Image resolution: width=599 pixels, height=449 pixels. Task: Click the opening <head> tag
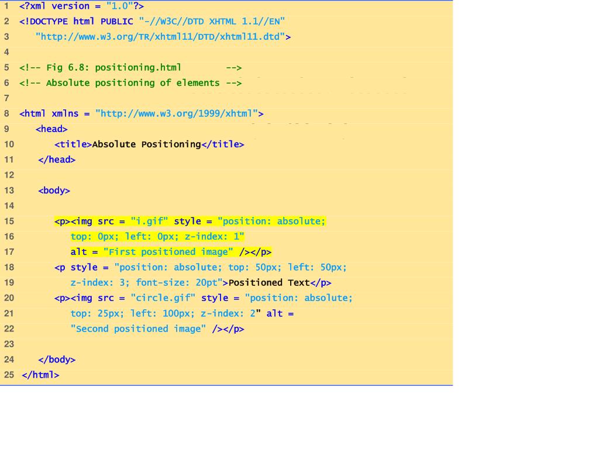point(51,129)
